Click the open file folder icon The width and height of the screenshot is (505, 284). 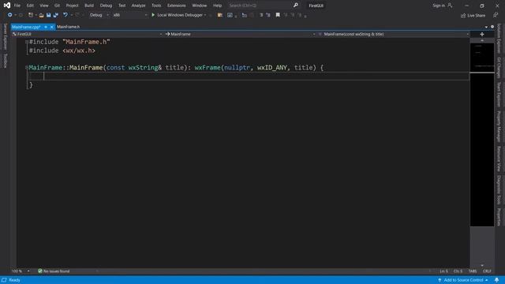pyautogui.click(x=41, y=15)
